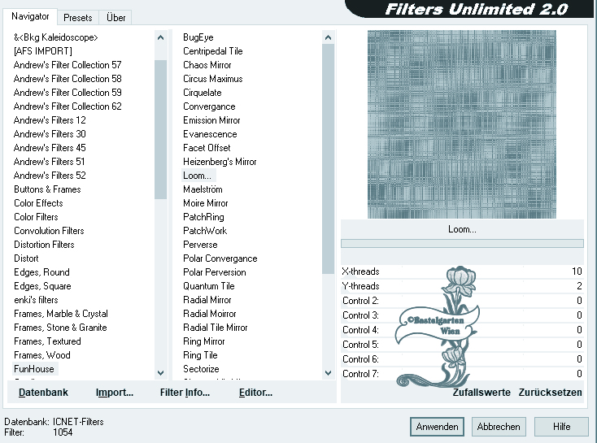Screen dimensions: 597x443
Task: Choose the Cirquelate filter
Action: click(x=203, y=93)
